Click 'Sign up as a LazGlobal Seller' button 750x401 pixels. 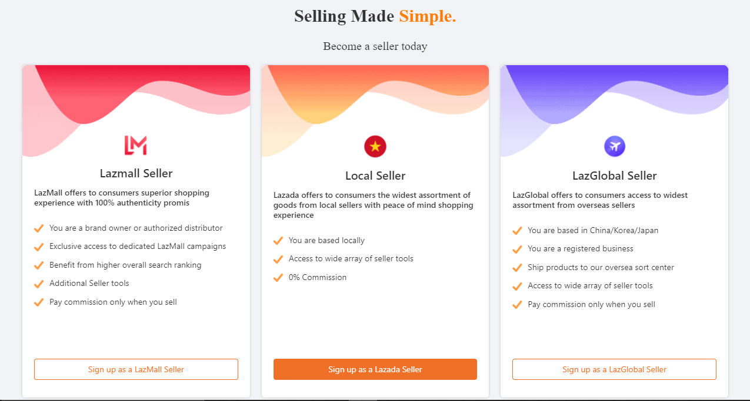click(614, 369)
